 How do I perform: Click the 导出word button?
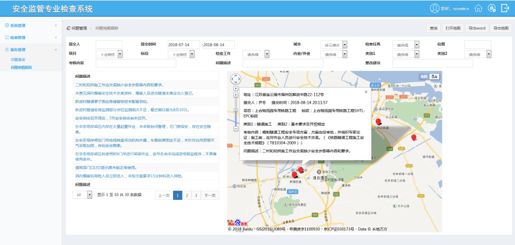tap(476, 28)
